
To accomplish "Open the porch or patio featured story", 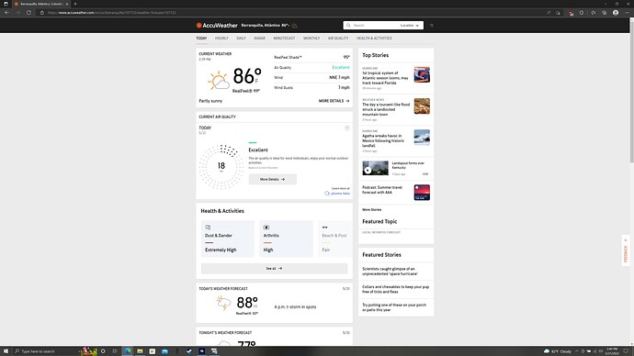I will (x=394, y=307).
